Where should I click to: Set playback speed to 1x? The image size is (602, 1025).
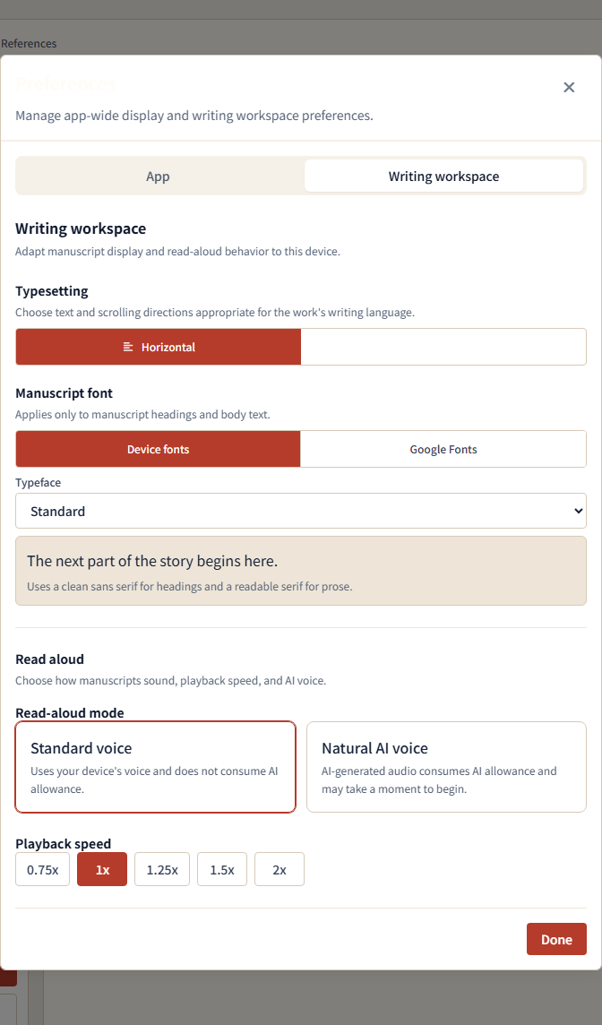tap(102, 869)
